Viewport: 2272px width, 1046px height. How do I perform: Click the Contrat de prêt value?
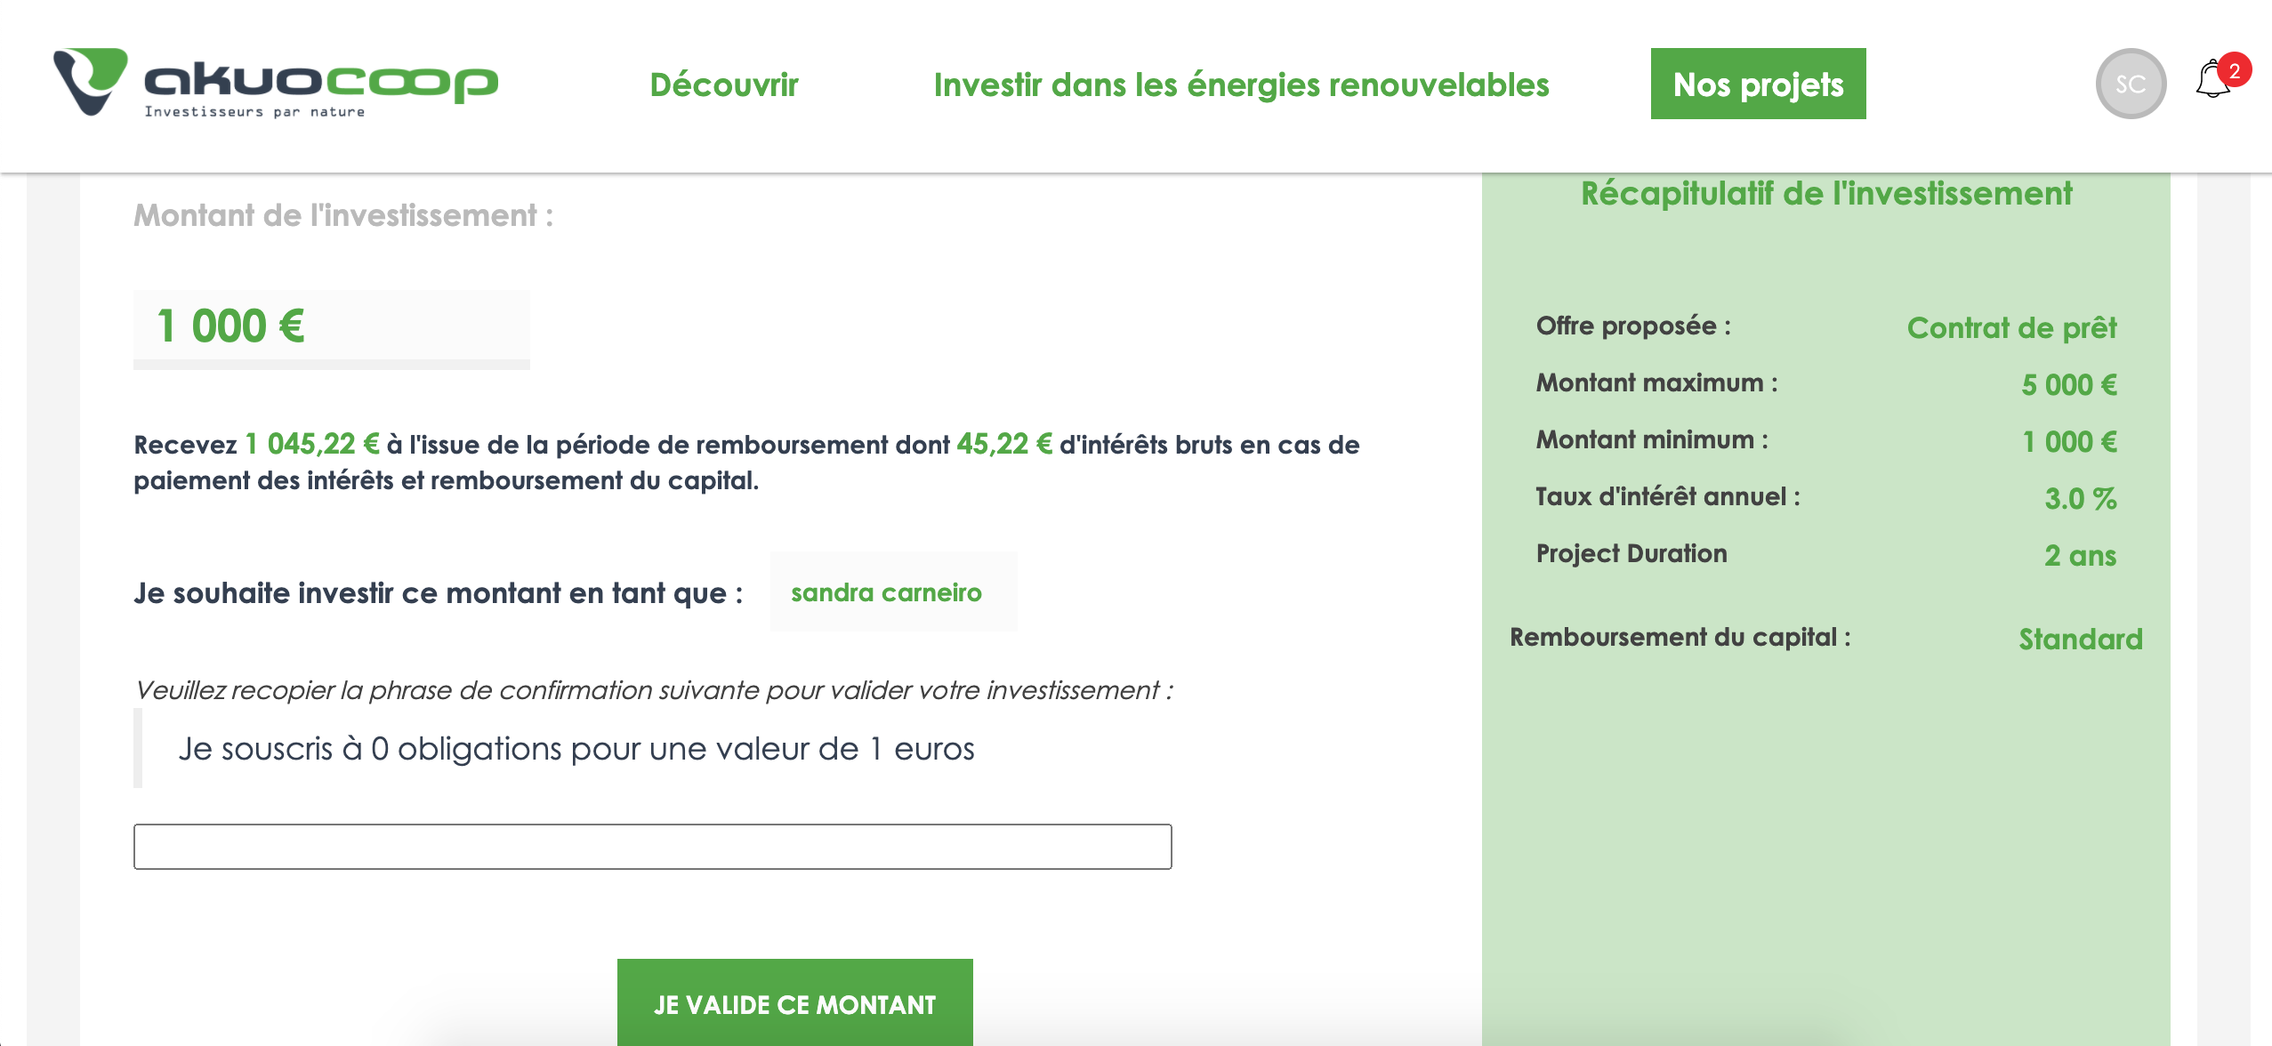point(2011,328)
